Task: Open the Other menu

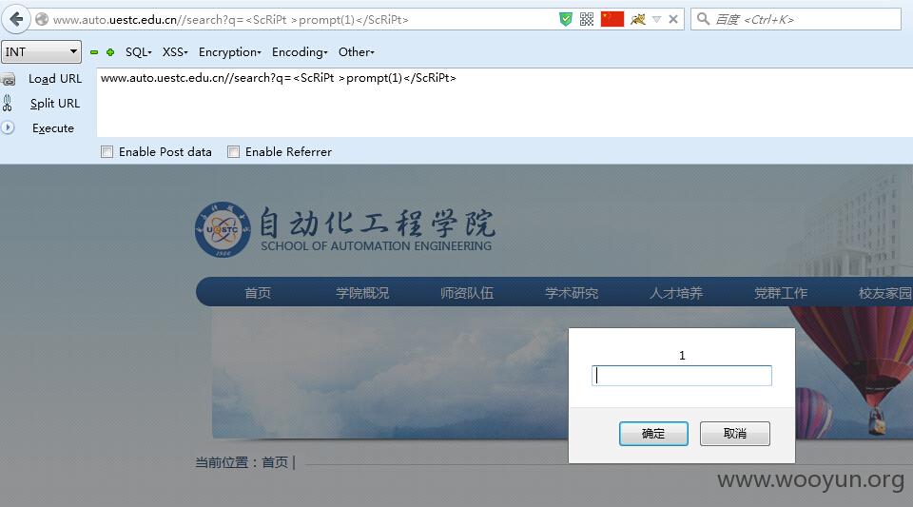Action: [356, 52]
